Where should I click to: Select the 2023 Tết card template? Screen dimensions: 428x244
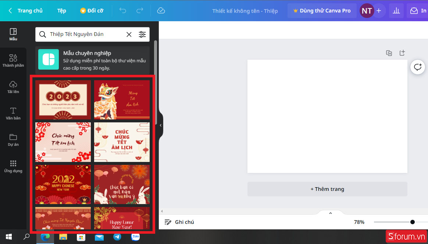point(63,100)
